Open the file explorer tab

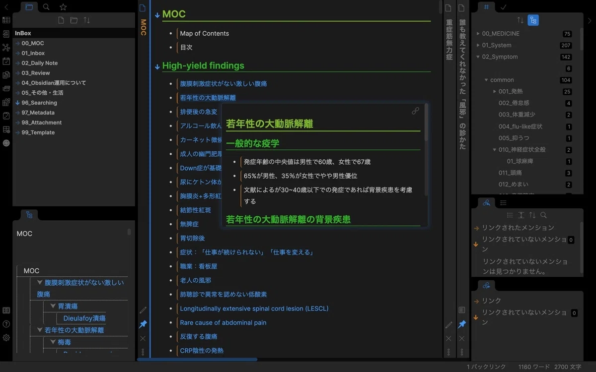pyautogui.click(x=29, y=7)
